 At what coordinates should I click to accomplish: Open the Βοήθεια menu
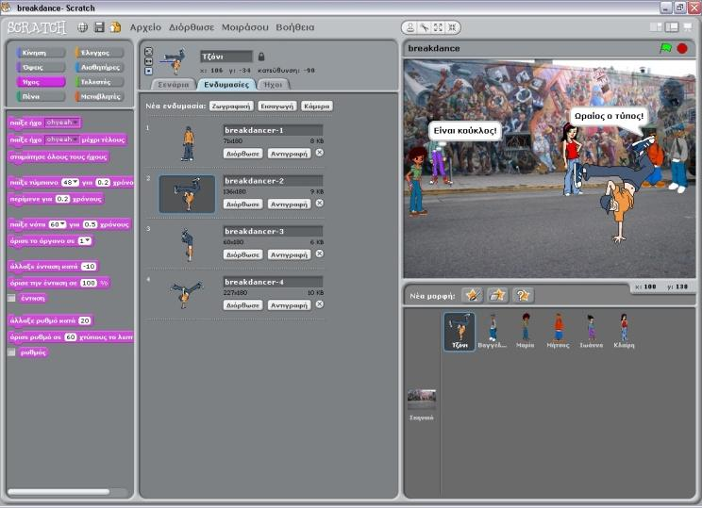click(x=295, y=27)
